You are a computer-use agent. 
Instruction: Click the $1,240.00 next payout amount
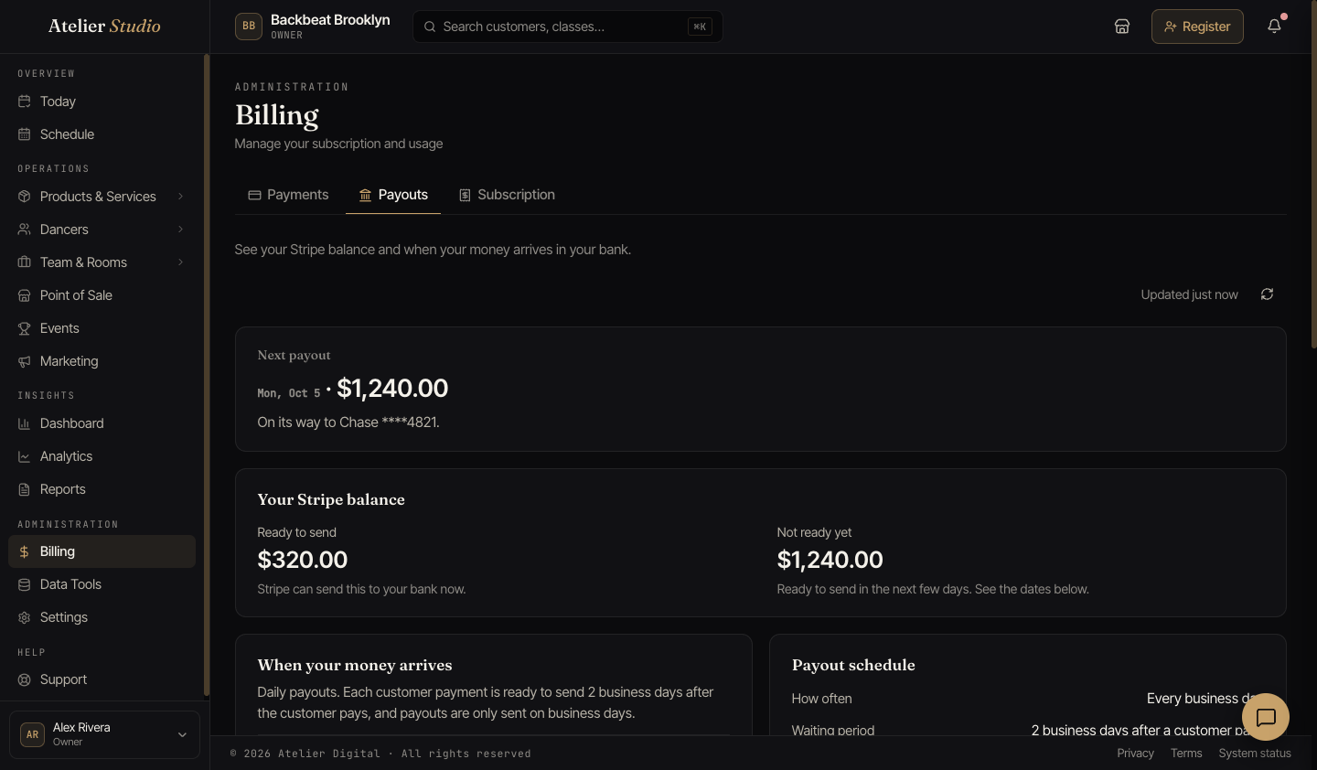click(x=392, y=388)
